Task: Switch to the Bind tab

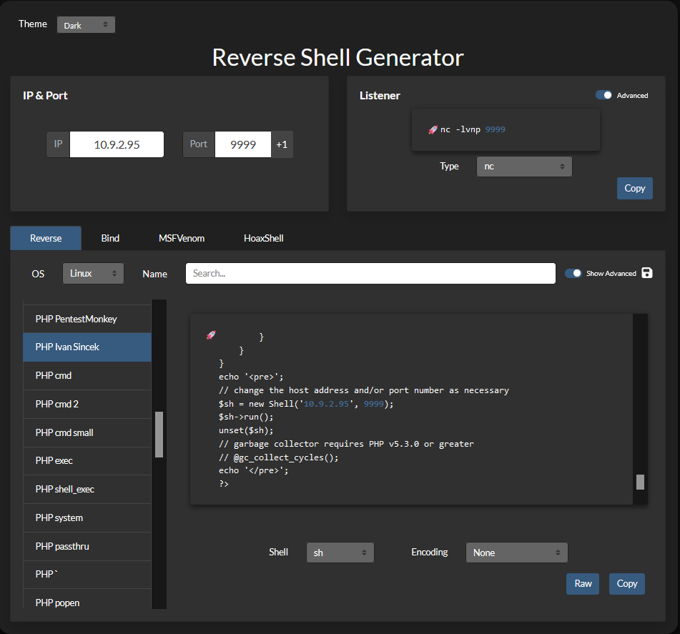Action: point(110,238)
